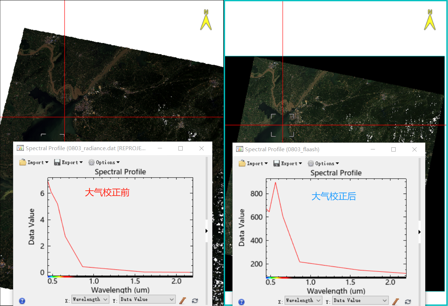Open X axis Wavelength dropdown in radiance window
448x306 pixels.
(x=90, y=299)
